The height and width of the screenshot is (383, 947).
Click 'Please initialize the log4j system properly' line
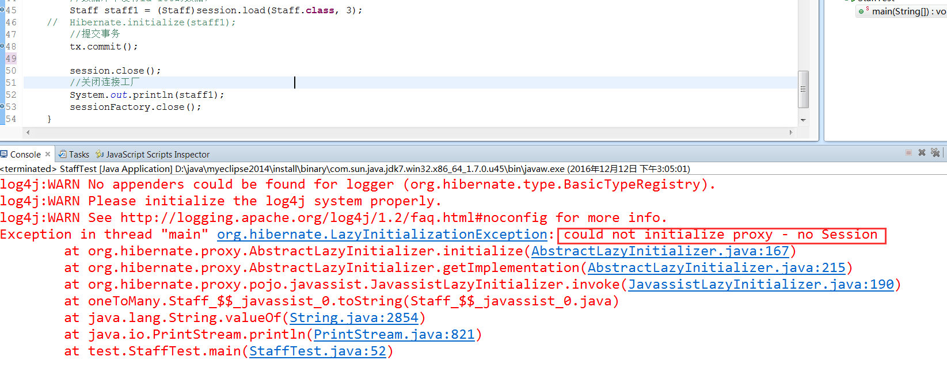point(220,201)
